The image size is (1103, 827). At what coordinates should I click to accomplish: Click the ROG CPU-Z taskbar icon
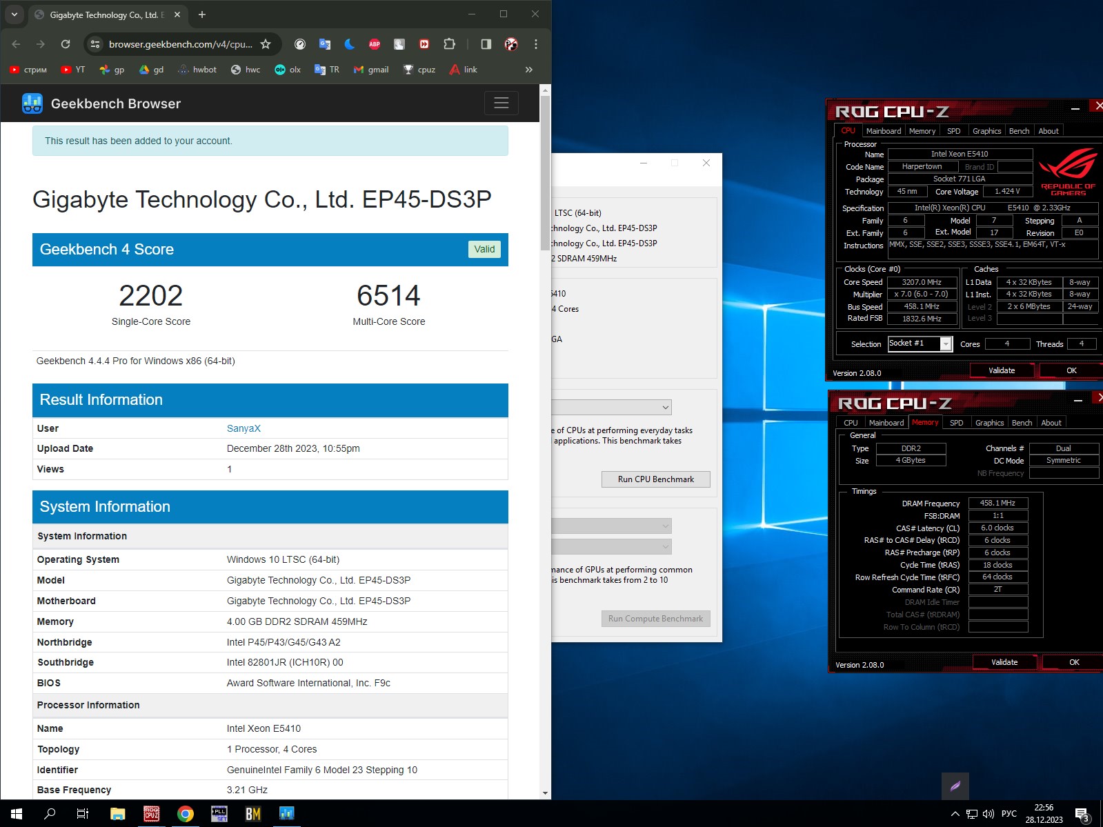click(152, 814)
